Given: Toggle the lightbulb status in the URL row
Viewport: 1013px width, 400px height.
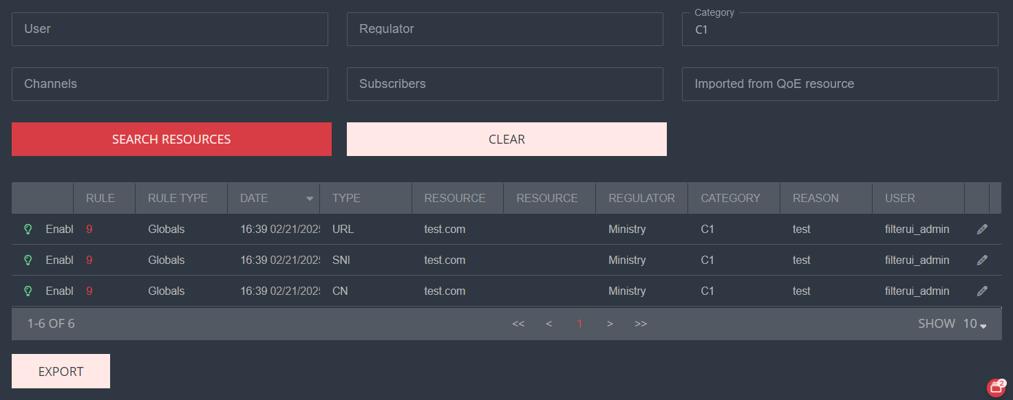Looking at the screenshot, I should tap(28, 230).
